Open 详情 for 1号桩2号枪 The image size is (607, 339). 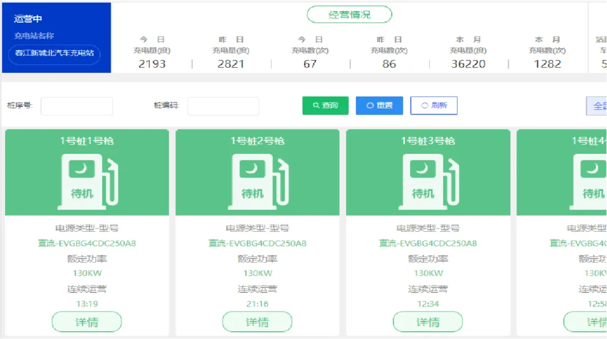[257, 322]
